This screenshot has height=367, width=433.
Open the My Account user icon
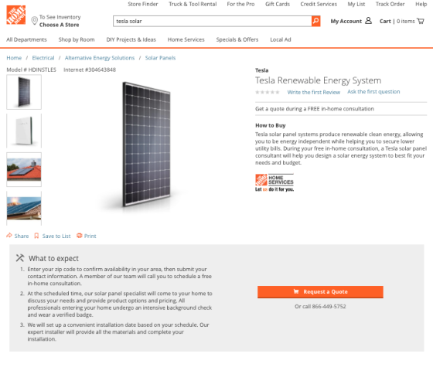click(368, 21)
